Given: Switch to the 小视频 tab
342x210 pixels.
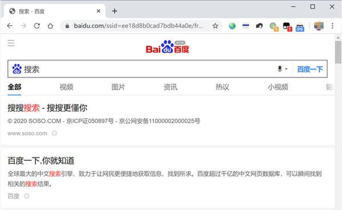Looking at the screenshot, I should point(278,87).
